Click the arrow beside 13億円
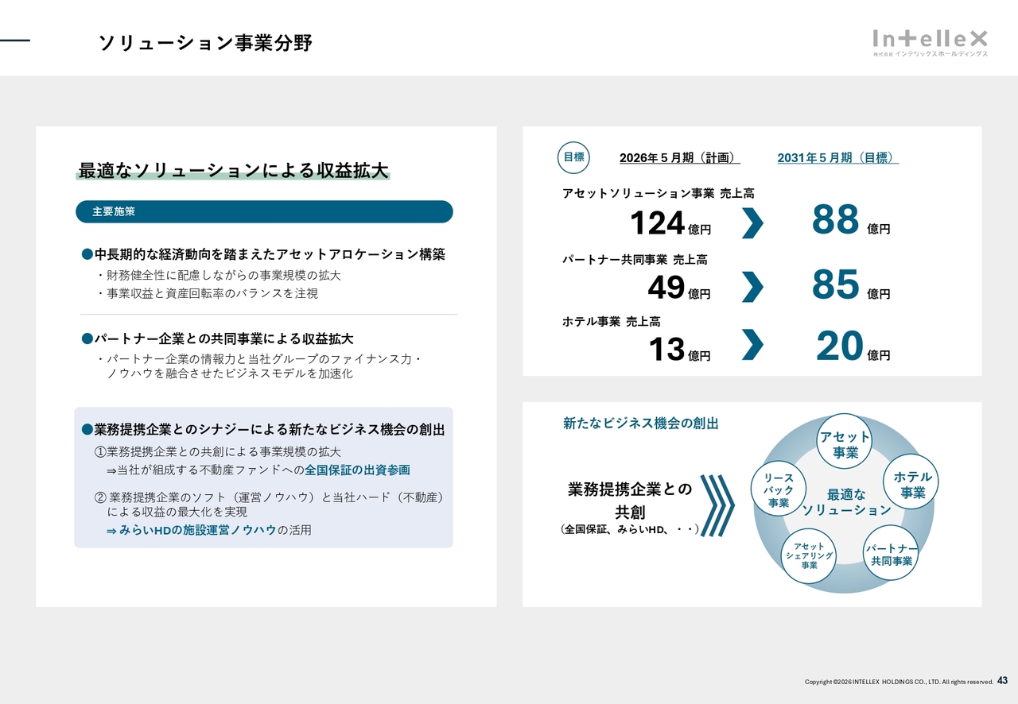The width and height of the screenshot is (1018, 704). click(x=752, y=345)
